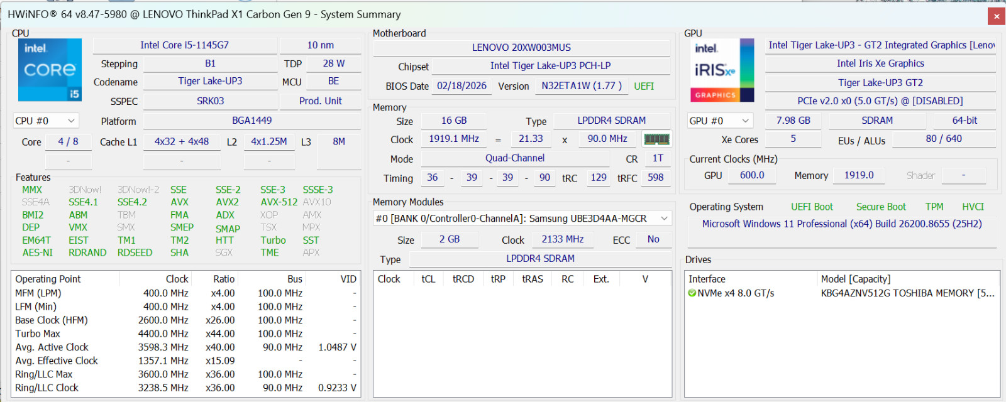This screenshot has width=1006, height=402.
Task: Click the Tiger Lake-UP3 codename value
Action: 210,82
